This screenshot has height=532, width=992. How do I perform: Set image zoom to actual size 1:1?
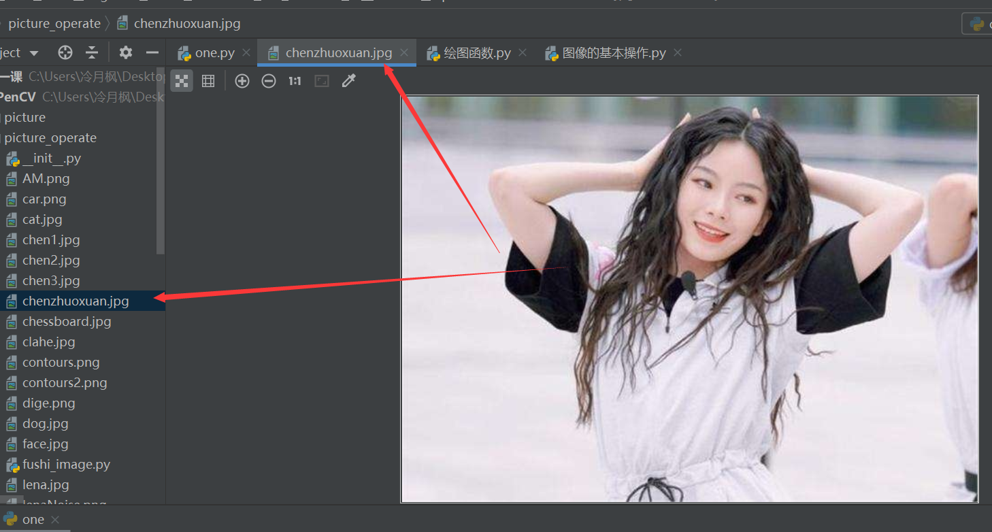295,80
